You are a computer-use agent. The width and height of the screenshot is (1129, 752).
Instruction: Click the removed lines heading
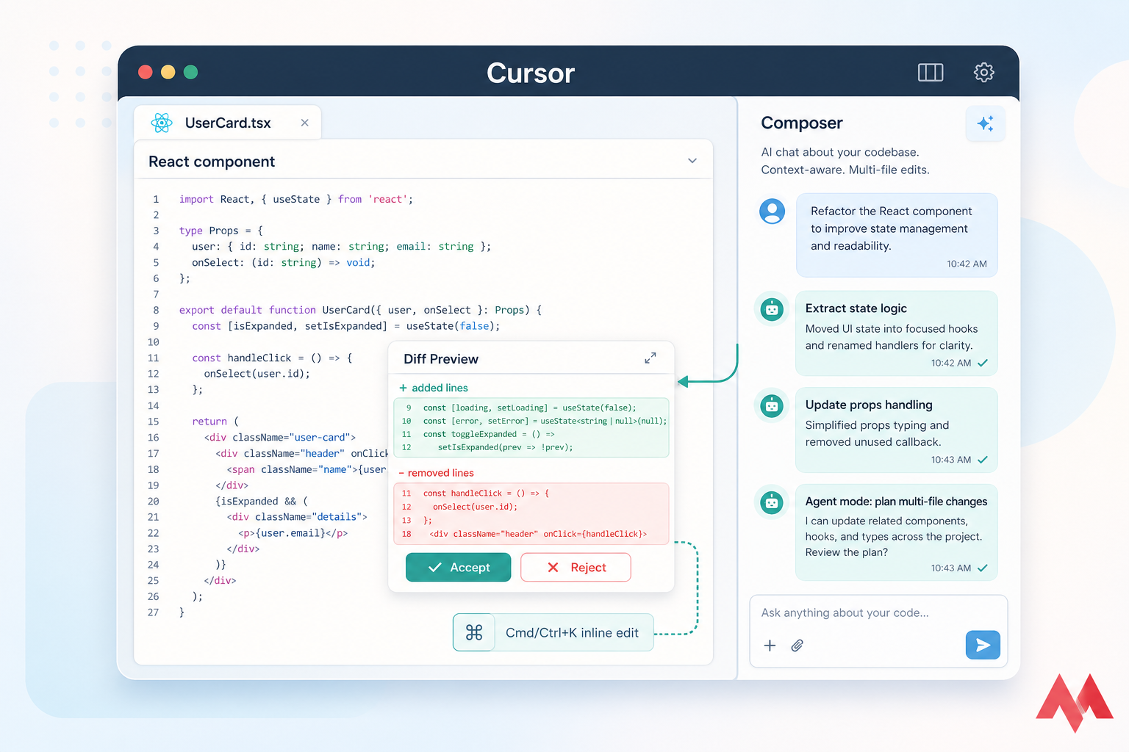coord(437,473)
